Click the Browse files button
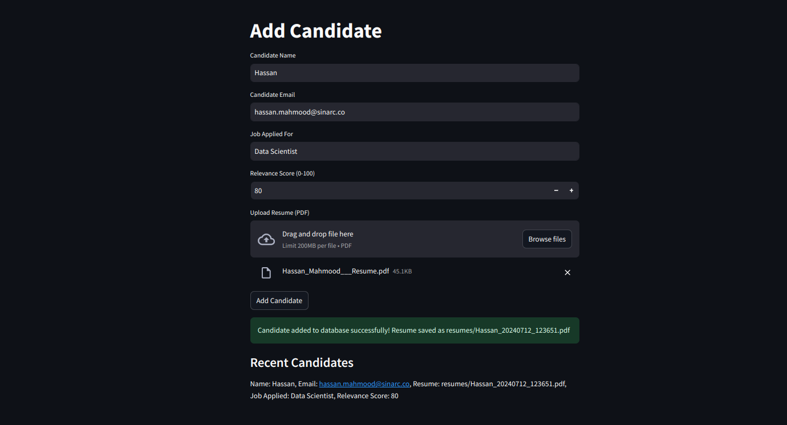The height and width of the screenshot is (425, 787). click(x=547, y=239)
